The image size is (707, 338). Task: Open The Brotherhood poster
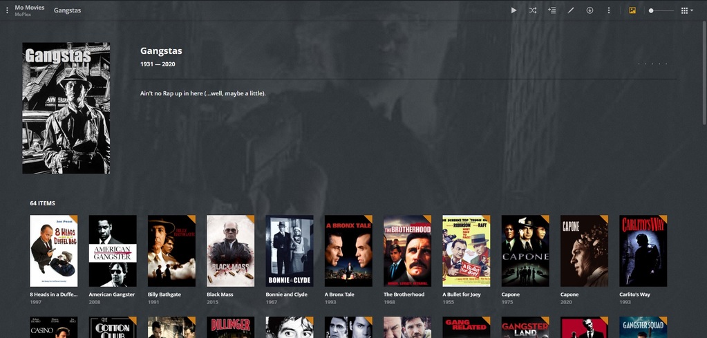point(408,251)
